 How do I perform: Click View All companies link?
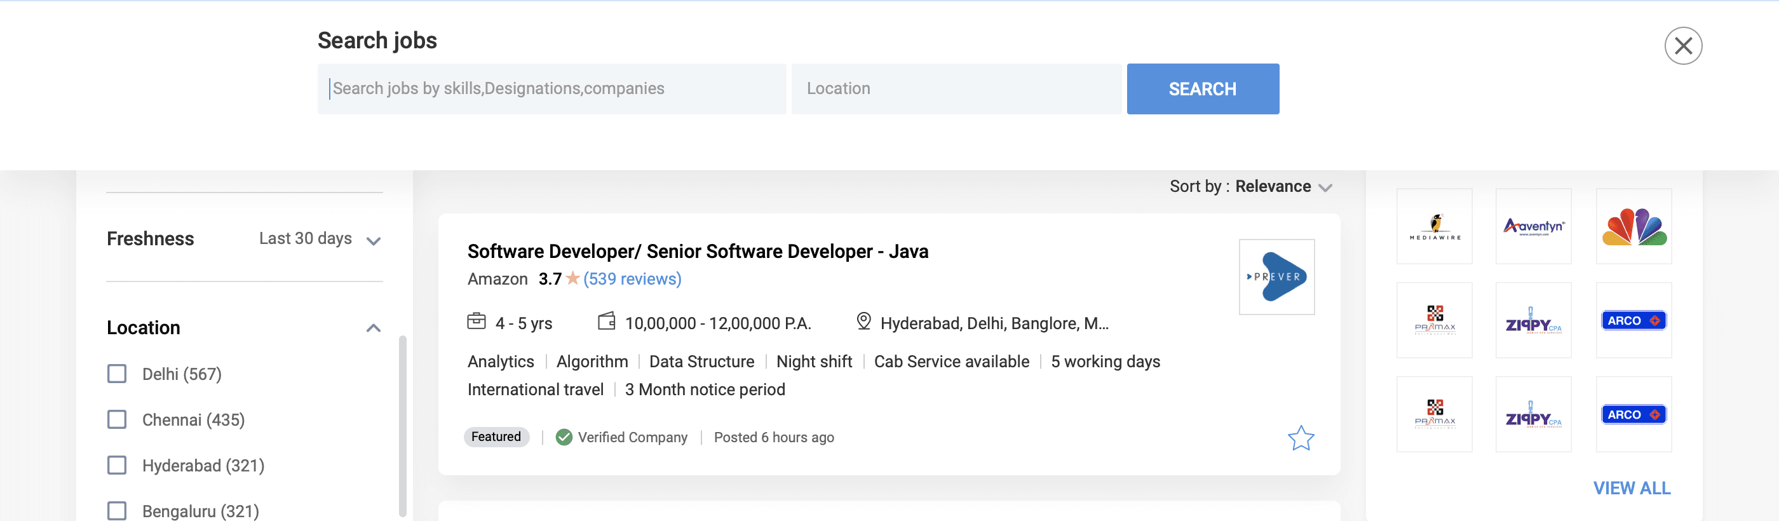click(1631, 488)
